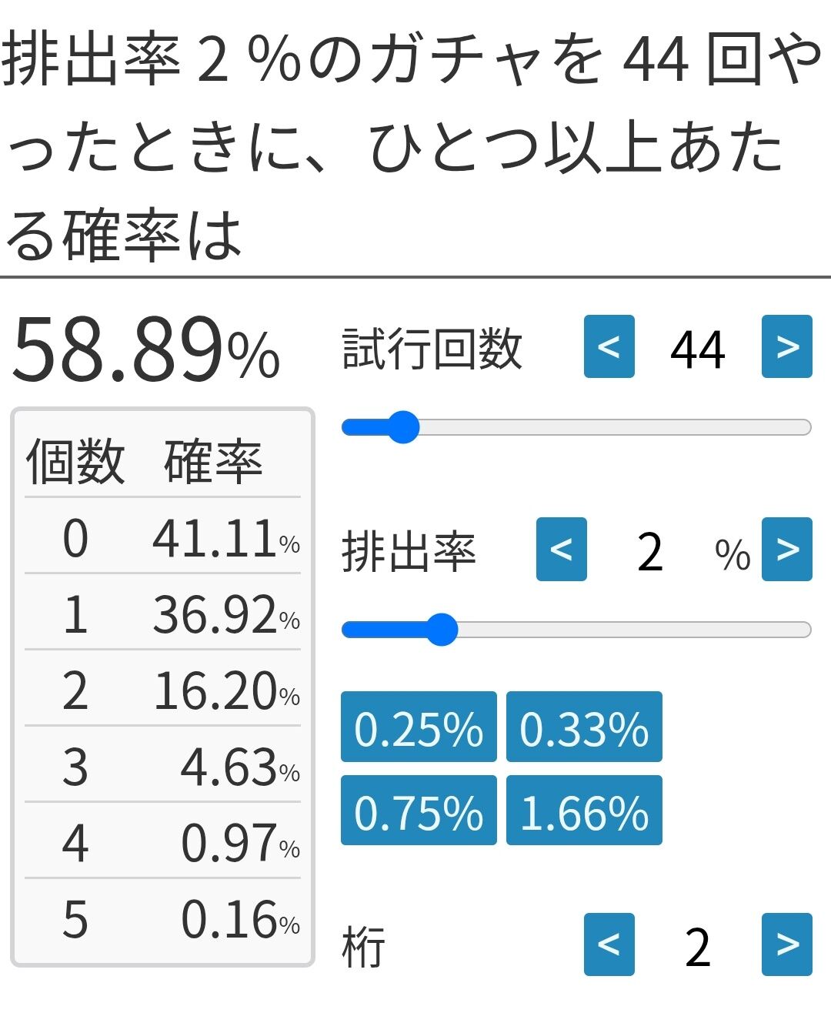Click the 排出率 value 2
Image resolution: width=831 pixels, height=1033 pixels.
[649, 552]
